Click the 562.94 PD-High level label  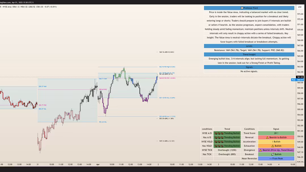tap(167, 67)
